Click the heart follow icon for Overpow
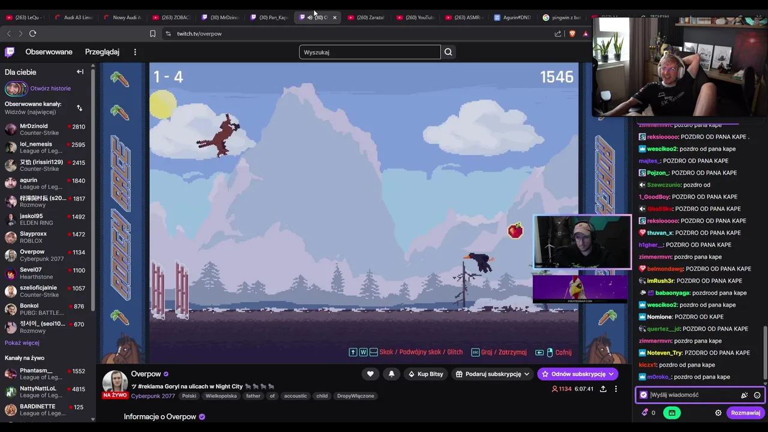The width and height of the screenshot is (768, 432). [370, 374]
